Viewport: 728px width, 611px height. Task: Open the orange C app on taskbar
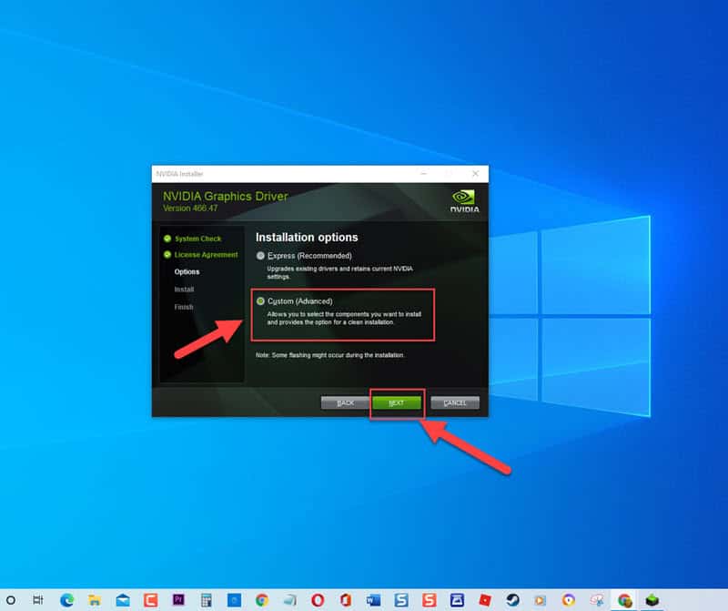click(150, 600)
